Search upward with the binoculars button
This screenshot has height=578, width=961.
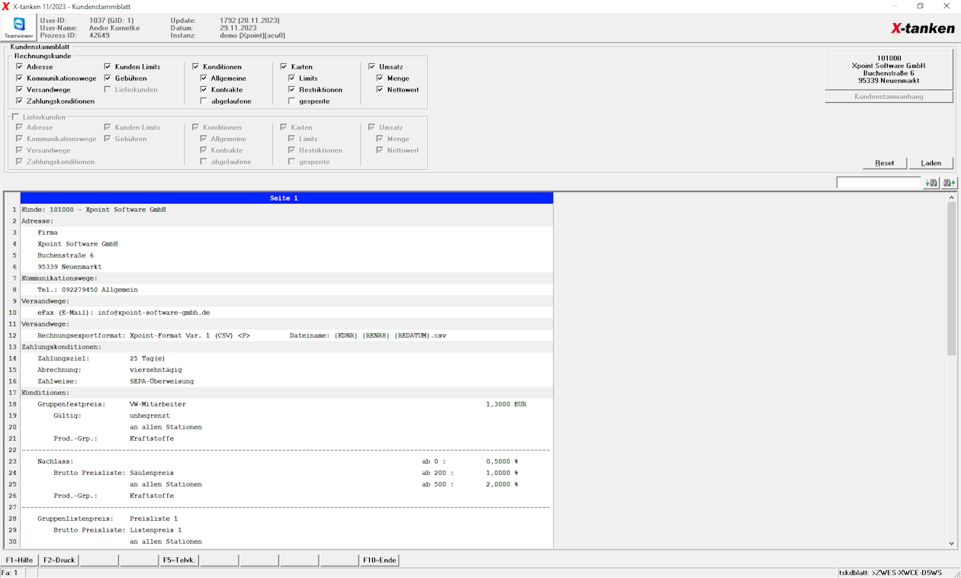949,183
